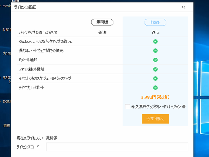This screenshot has height=157, width=209.
Task: Click the バックアップ＆復元の速度 row label
Action: point(38,32)
